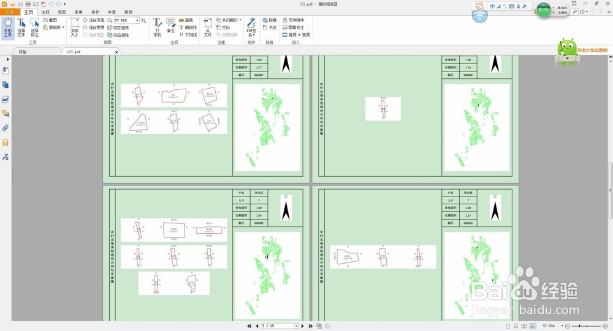Click the Open folder icon in quick access

coord(12,4)
